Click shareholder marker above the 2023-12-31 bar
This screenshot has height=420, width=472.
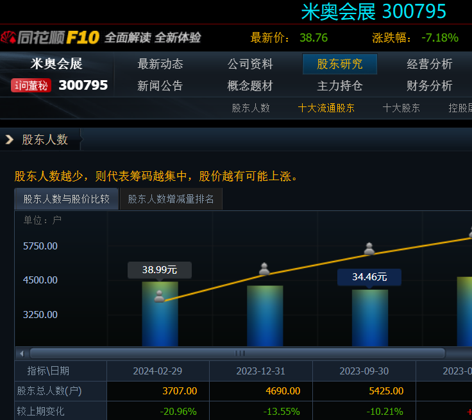(x=264, y=269)
